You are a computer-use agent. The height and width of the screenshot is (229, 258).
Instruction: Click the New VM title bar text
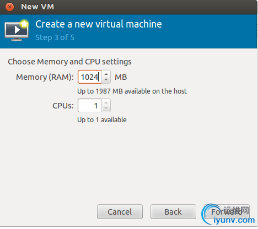tap(37, 7)
